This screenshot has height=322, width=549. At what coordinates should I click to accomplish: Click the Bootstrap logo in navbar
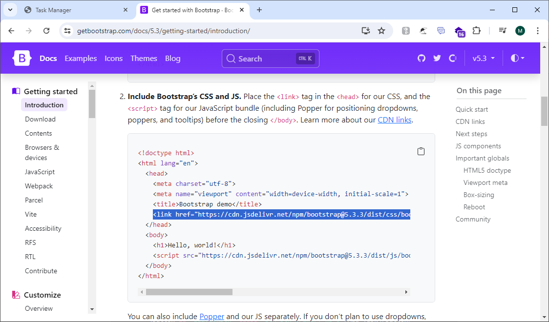coord(21,59)
